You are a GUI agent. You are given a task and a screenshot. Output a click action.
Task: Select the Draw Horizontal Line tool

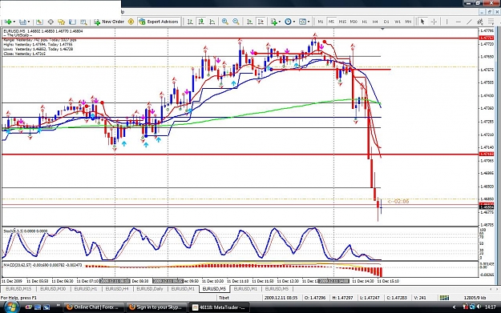click(459, 22)
